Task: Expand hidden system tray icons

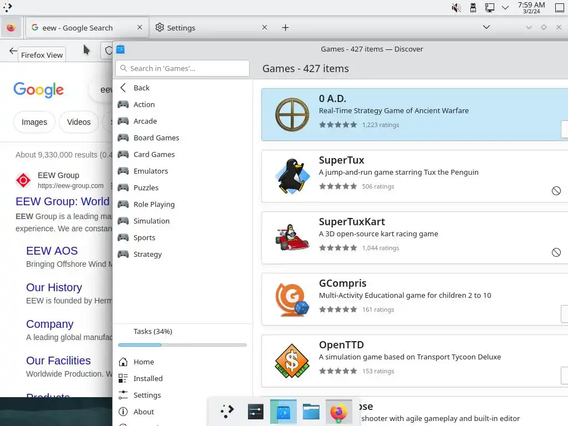Action: pyautogui.click(x=505, y=8)
